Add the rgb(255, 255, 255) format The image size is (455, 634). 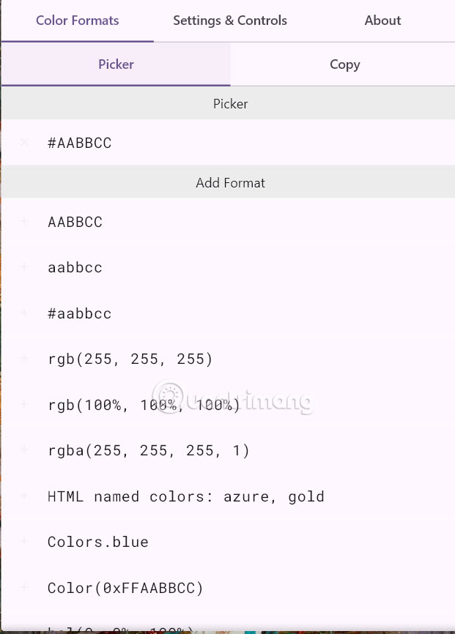tap(24, 359)
